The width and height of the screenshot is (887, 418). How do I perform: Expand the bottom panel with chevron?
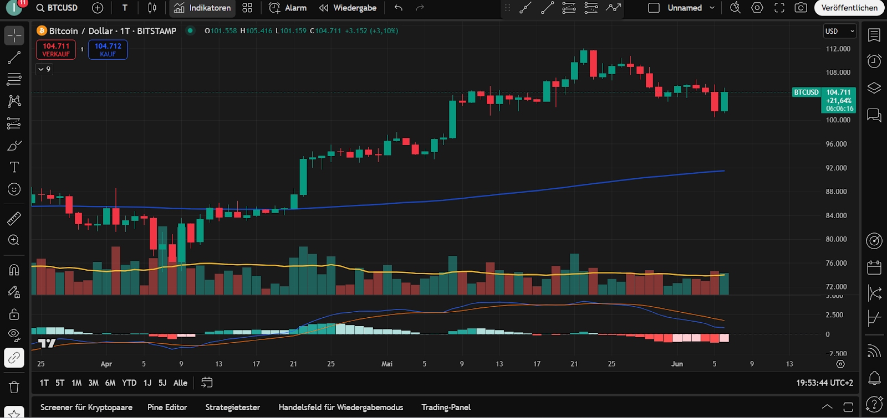827,407
